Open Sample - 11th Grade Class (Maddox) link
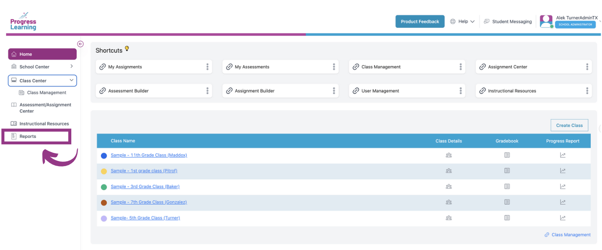 click(x=149, y=155)
